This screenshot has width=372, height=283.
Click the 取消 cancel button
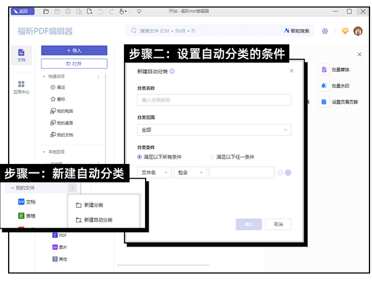[278, 224]
